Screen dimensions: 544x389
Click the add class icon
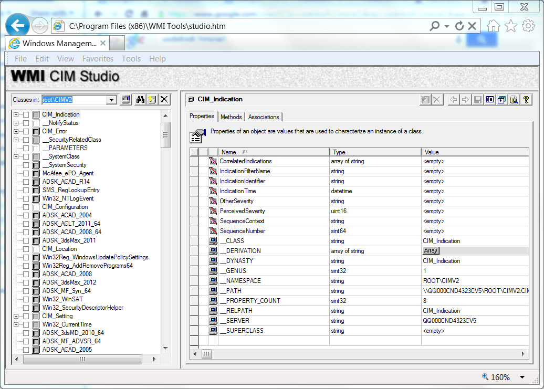(x=152, y=100)
